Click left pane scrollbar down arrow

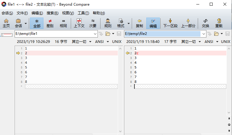click(x=120, y=131)
